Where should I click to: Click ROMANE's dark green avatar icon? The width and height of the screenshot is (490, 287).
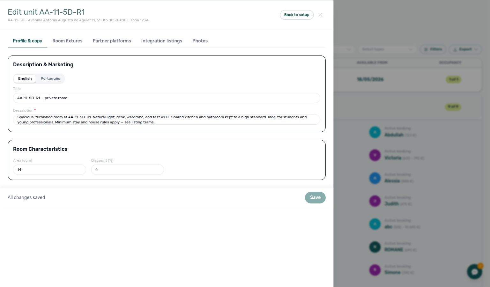tap(375, 247)
